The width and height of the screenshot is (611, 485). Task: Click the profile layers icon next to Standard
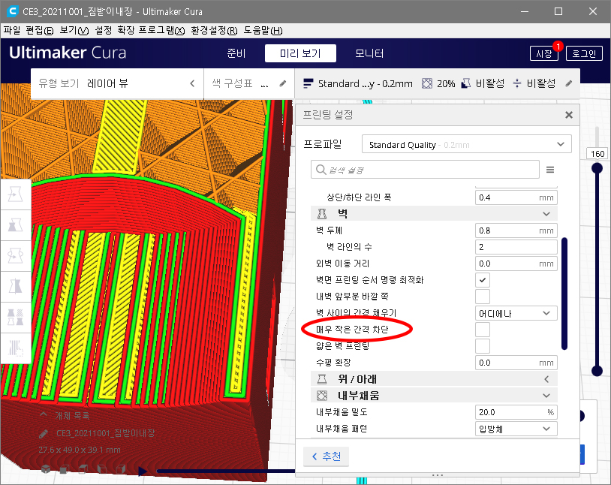308,83
